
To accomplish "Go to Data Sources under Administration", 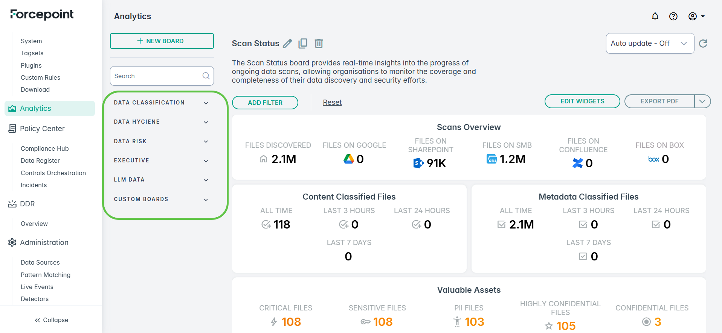I will (x=40, y=262).
